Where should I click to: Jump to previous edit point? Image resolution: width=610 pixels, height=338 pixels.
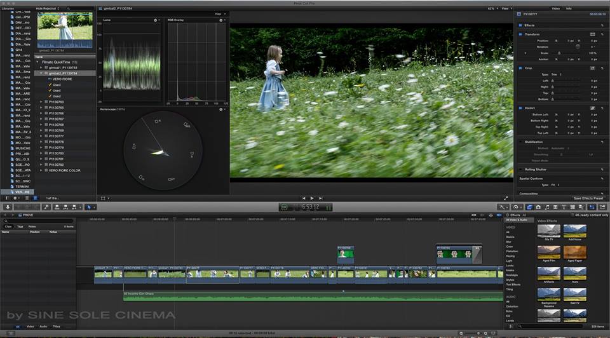tap(304, 198)
